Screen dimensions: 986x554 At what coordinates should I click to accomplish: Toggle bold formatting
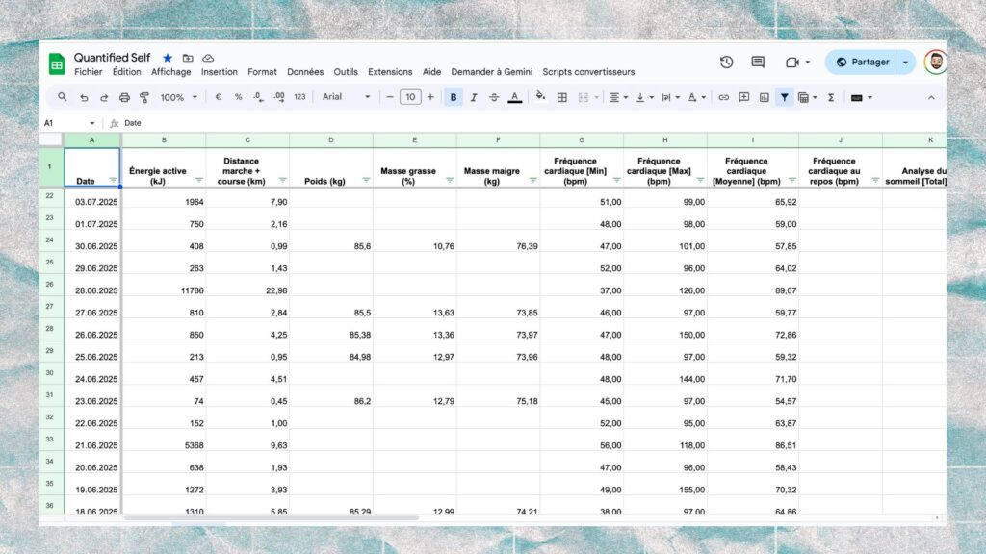pyautogui.click(x=453, y=97)
